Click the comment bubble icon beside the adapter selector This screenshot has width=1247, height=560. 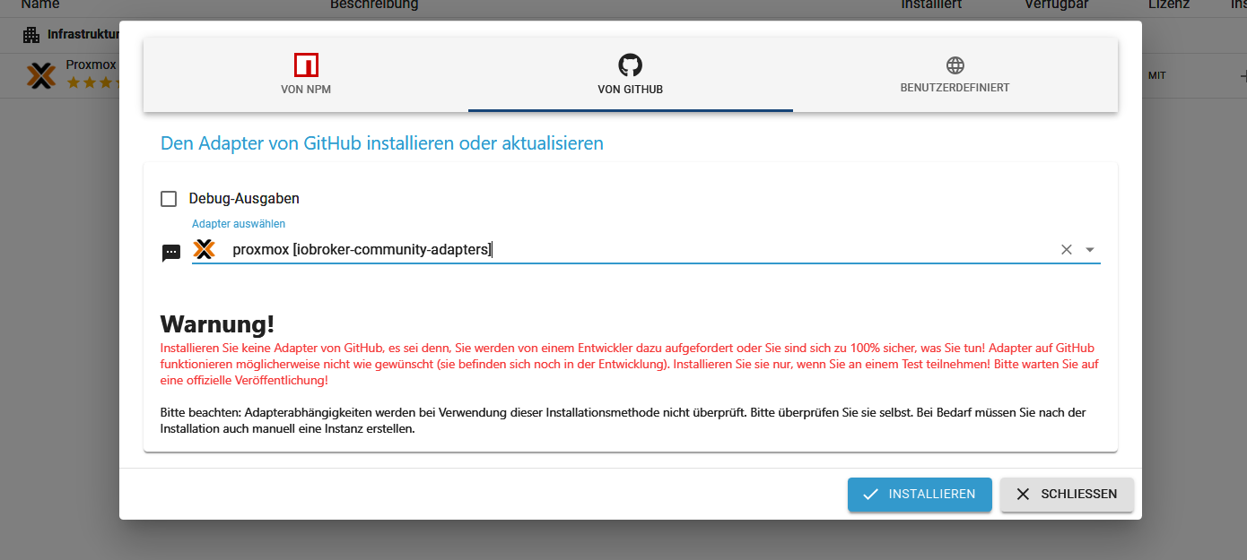170,253
